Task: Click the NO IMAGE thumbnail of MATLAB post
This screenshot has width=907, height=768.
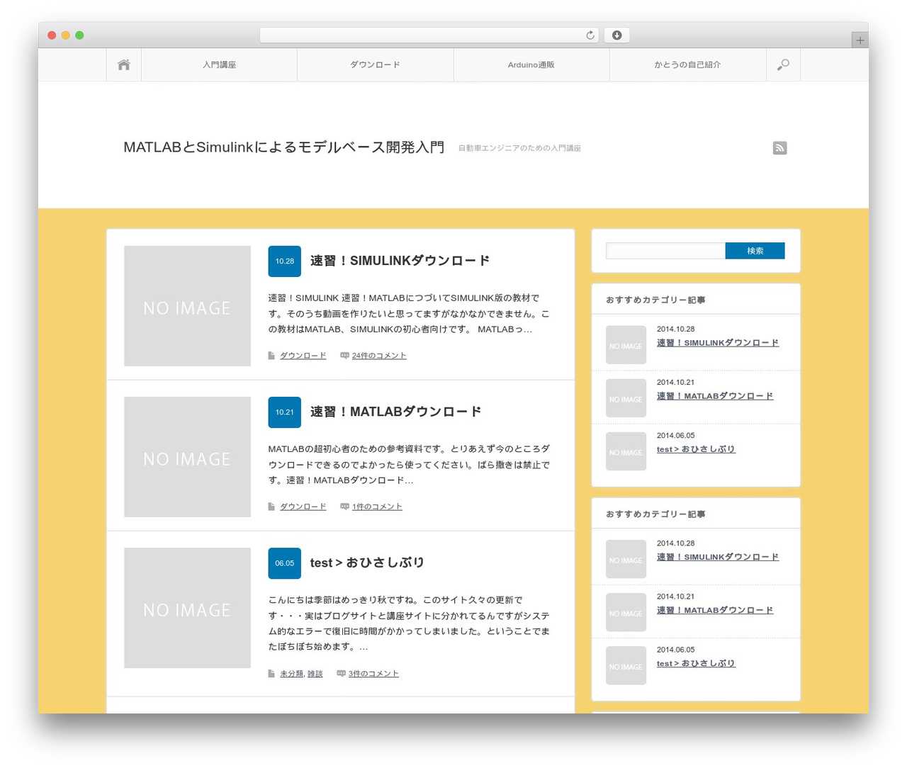Action: (187, 457)
